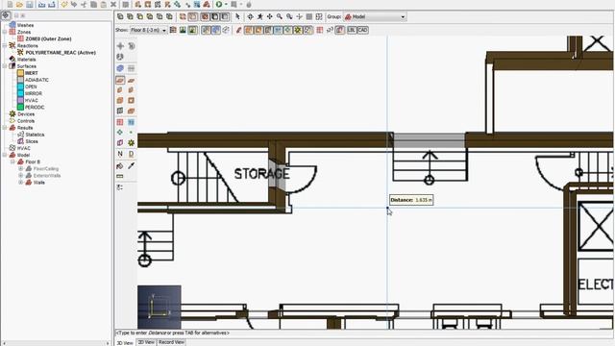The height and width of the screenshot is (346, 615).
Task: Click the HVAC purple surface swatch
Action: click(20, 100)
